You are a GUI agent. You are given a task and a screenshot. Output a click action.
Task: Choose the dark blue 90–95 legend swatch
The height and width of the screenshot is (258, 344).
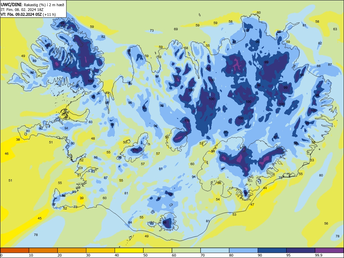pyautogui.click(x=272, y=250)
